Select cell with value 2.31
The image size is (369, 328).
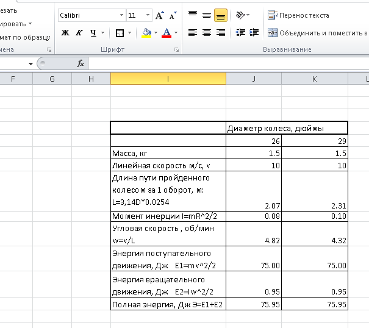click(315, 191)
